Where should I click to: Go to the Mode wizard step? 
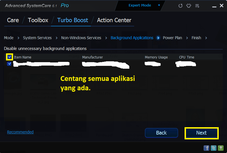coord(9,38)
